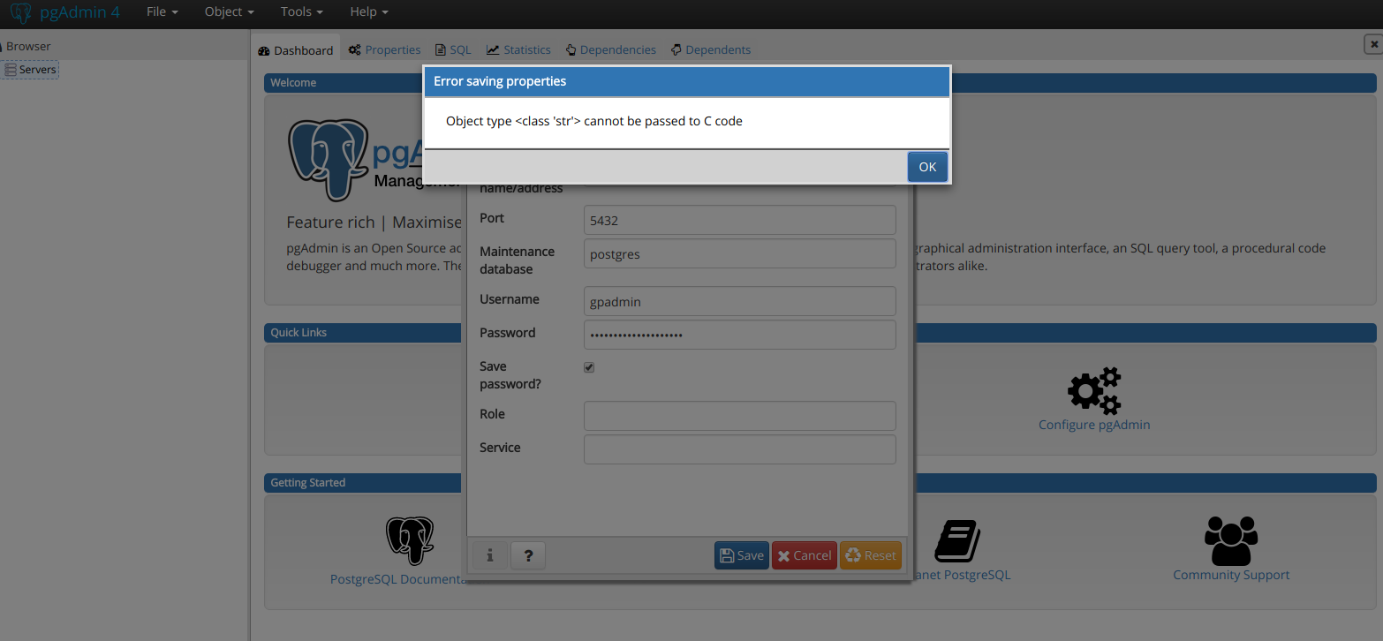
Task: Switch to the Dependencies tab
Action: 610,50
